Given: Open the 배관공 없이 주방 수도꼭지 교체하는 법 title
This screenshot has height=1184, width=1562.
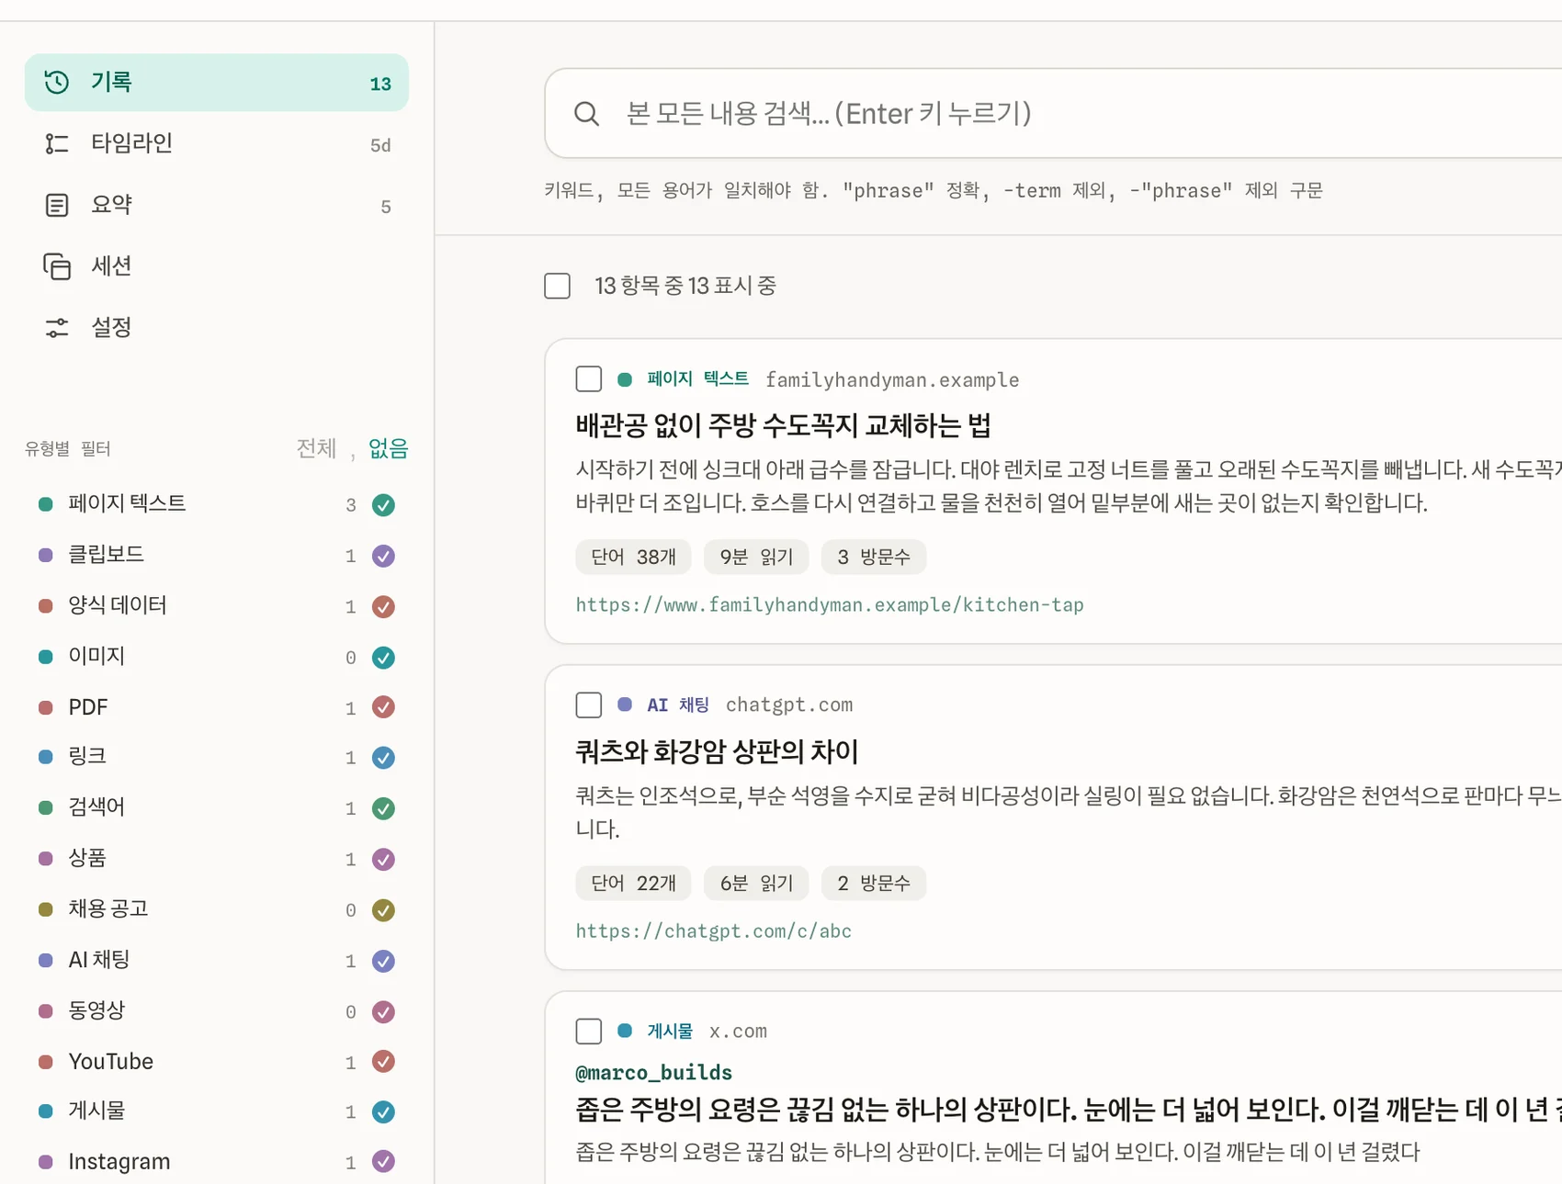Looking at the screenshot, I should tap(783, 425).
